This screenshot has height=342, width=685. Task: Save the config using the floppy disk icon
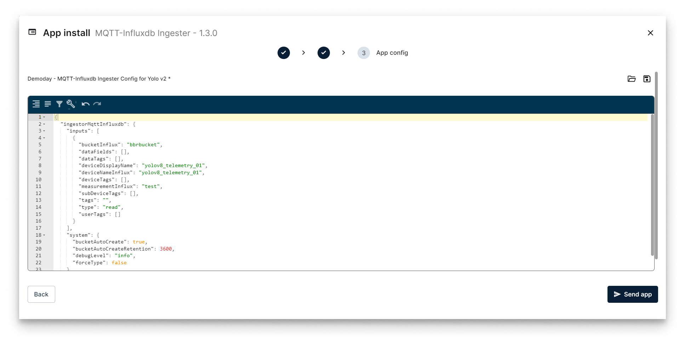point(647,79)
